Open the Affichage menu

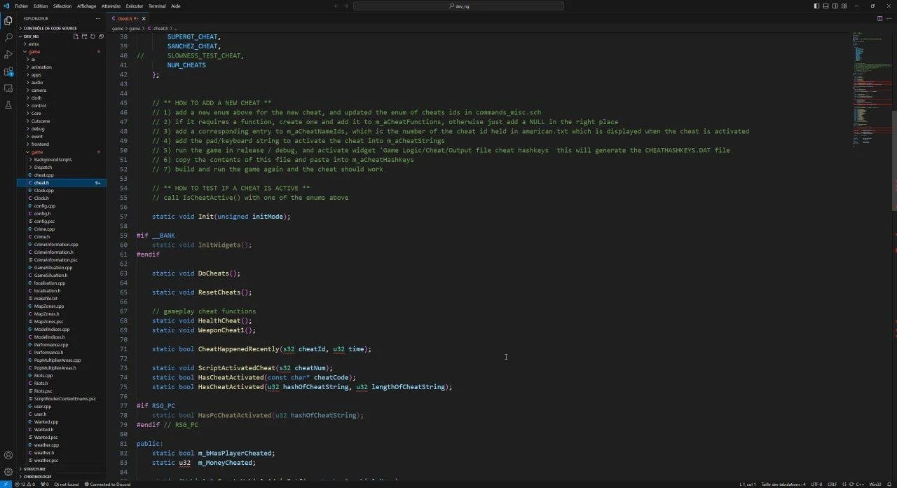86,6
